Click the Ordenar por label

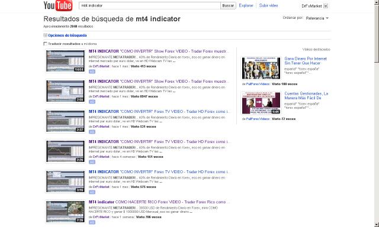[x=293, y=18]
